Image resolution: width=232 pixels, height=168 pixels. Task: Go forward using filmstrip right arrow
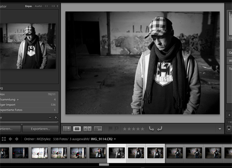[x=17, y=139]
